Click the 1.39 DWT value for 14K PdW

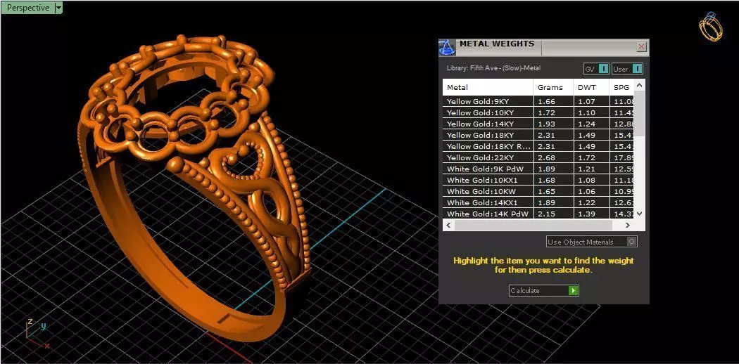pyautogui.click(x=587, y=214)
